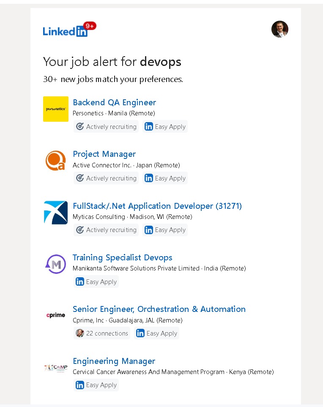This screenshot has width=323, height=407.
Task: Click Easy Apply for Engineering Manager
Action: tap(96, 385)
